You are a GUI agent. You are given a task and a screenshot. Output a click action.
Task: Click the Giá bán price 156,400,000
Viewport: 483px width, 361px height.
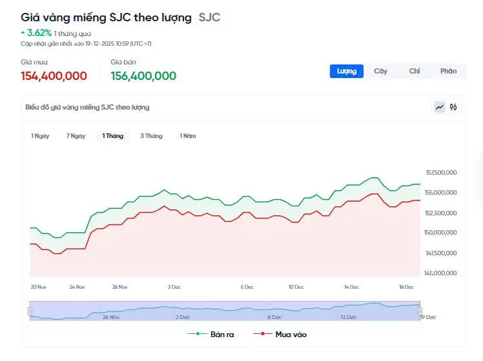143,76
